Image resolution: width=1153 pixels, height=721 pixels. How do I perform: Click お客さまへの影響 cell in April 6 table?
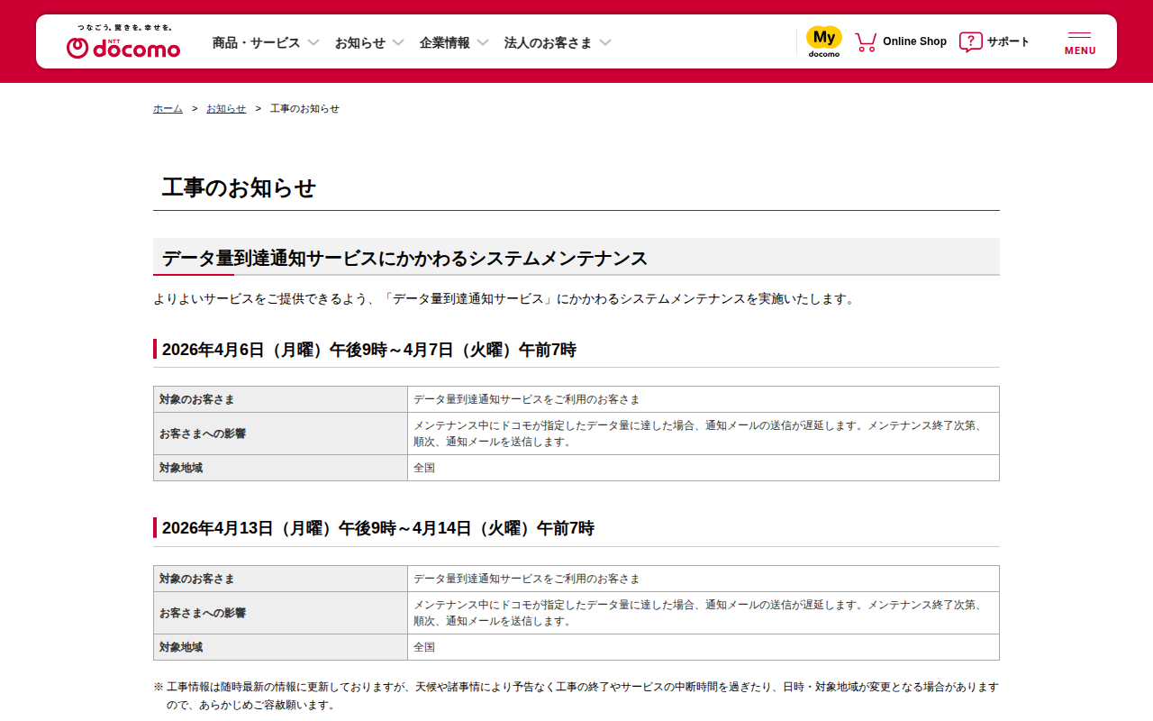click(280, 434)
